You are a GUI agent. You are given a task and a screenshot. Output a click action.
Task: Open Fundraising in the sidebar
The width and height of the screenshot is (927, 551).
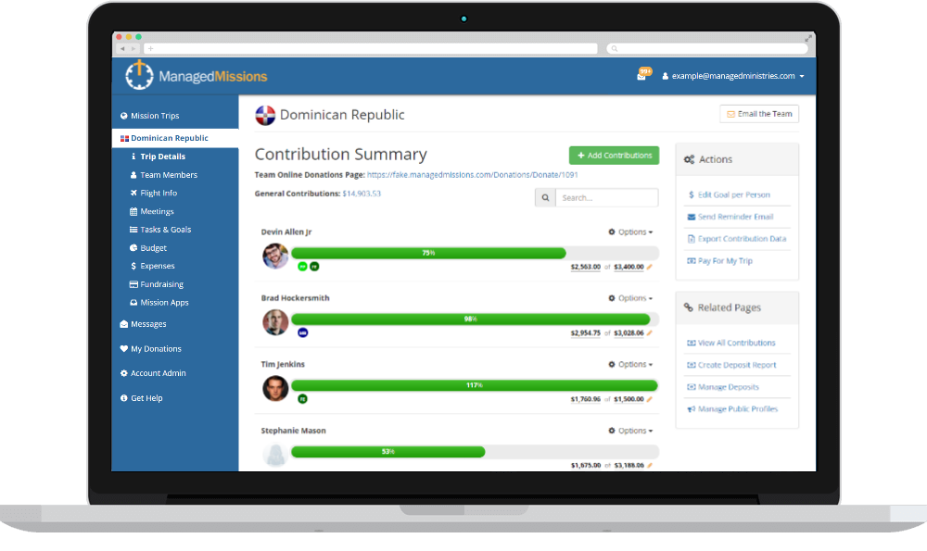157,284
